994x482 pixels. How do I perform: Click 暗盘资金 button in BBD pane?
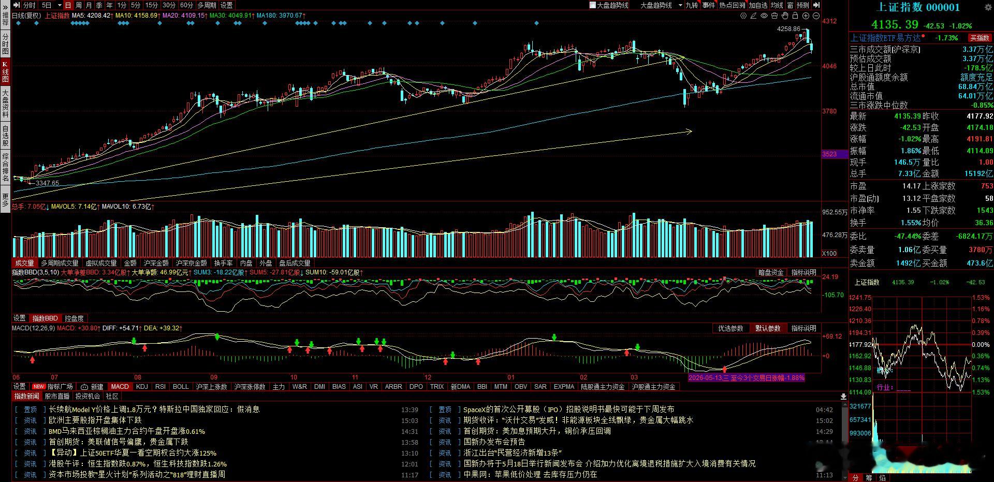771,272
